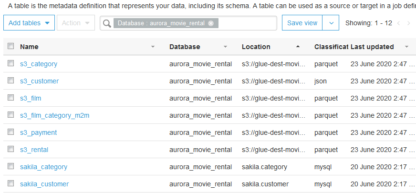416x193 pixels.
Task: Click into the table filter search field
Action: tap(247, 23)
